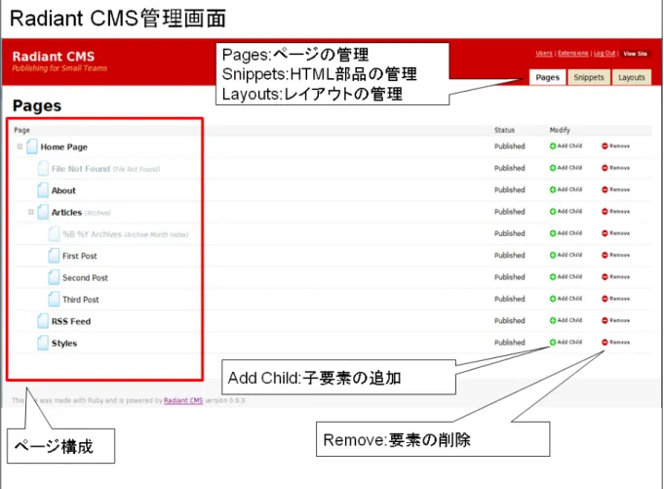Click the Status column header
The height and width of the screenshot is (489, 664).
504,130
